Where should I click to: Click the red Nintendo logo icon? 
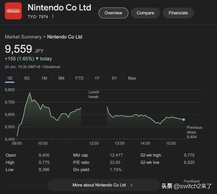(x=13, y=11)
